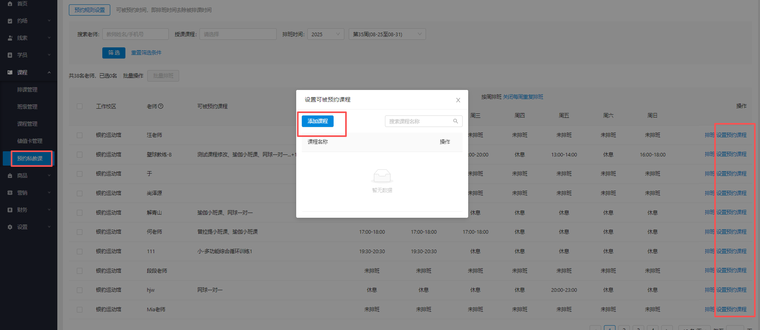The height and width of the screenshot is (330, 760).
Task: Click the 线索 people icon
Action: click(x=10, y=38)
